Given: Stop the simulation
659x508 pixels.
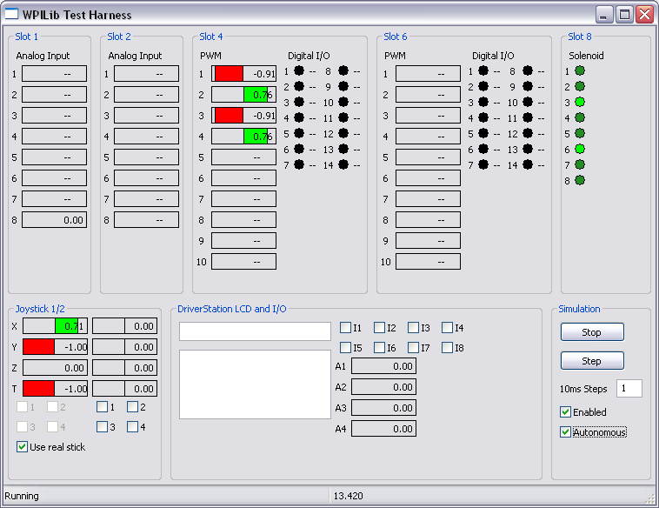Looking at the screenshot, I should [592, 332].
